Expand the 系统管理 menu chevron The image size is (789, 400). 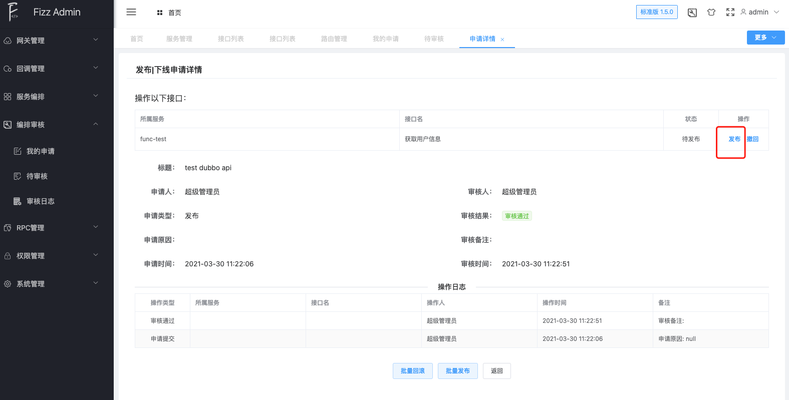96,283
